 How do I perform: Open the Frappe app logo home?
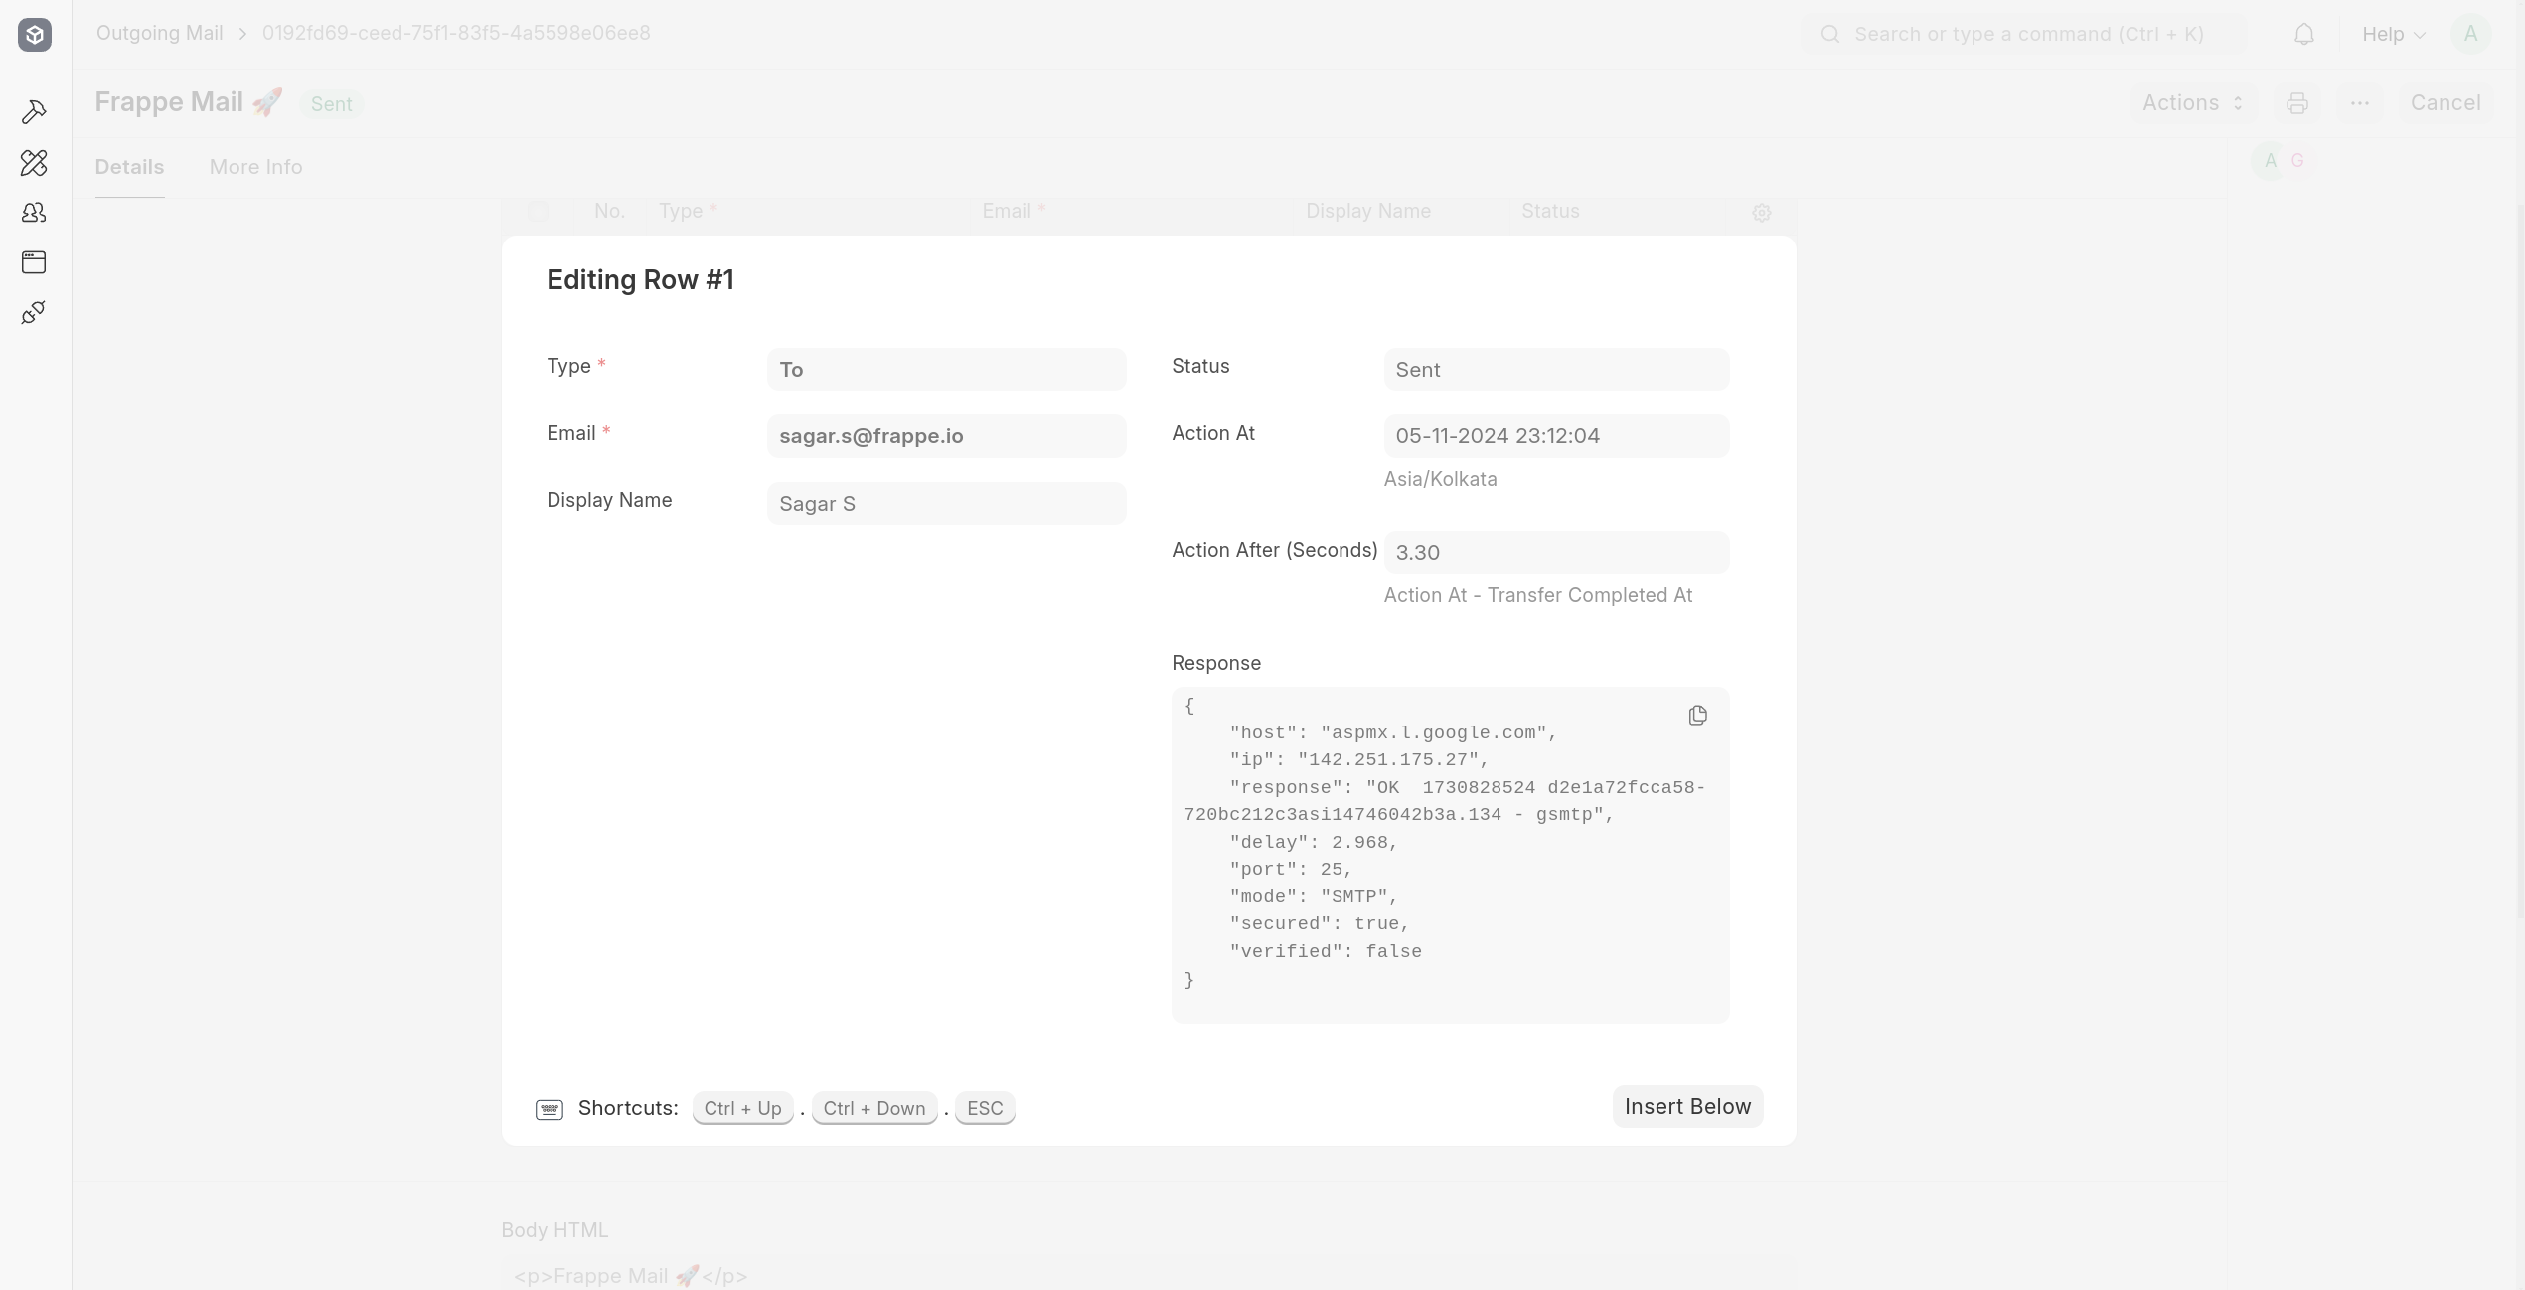[35, 35]
